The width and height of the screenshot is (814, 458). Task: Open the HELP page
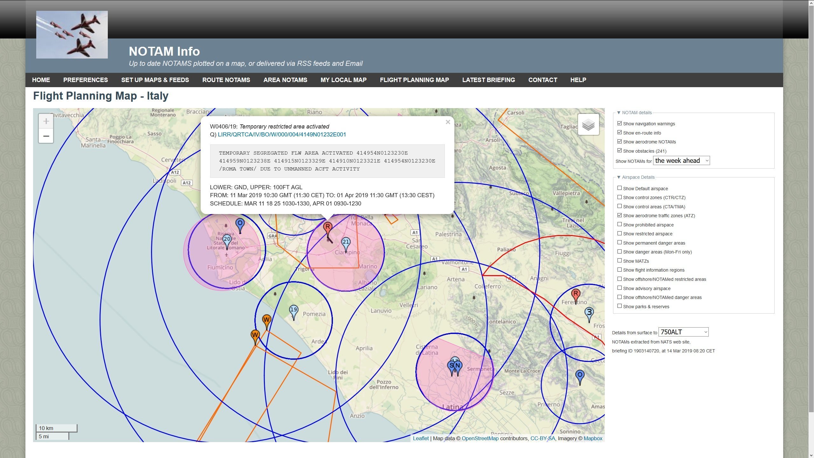click(578, 80)
